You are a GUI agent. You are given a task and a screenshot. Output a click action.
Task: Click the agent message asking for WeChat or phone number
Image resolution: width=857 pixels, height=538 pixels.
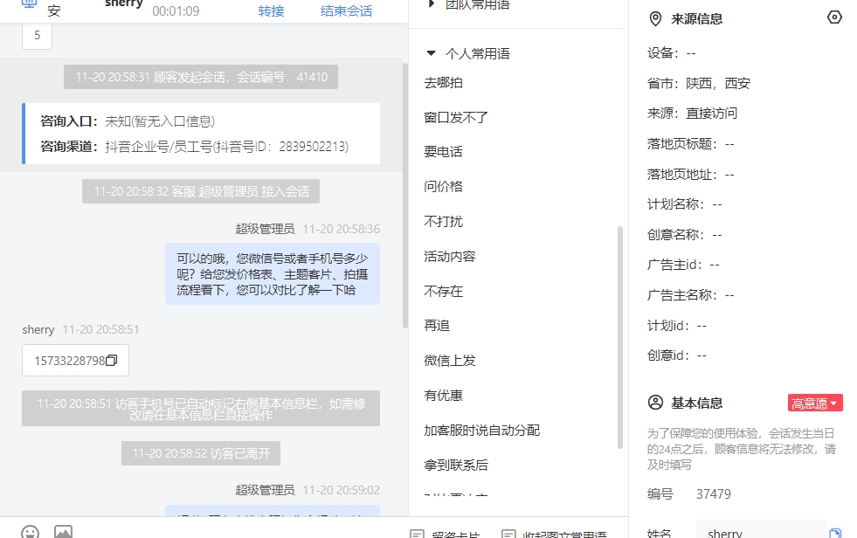[273, 273]
